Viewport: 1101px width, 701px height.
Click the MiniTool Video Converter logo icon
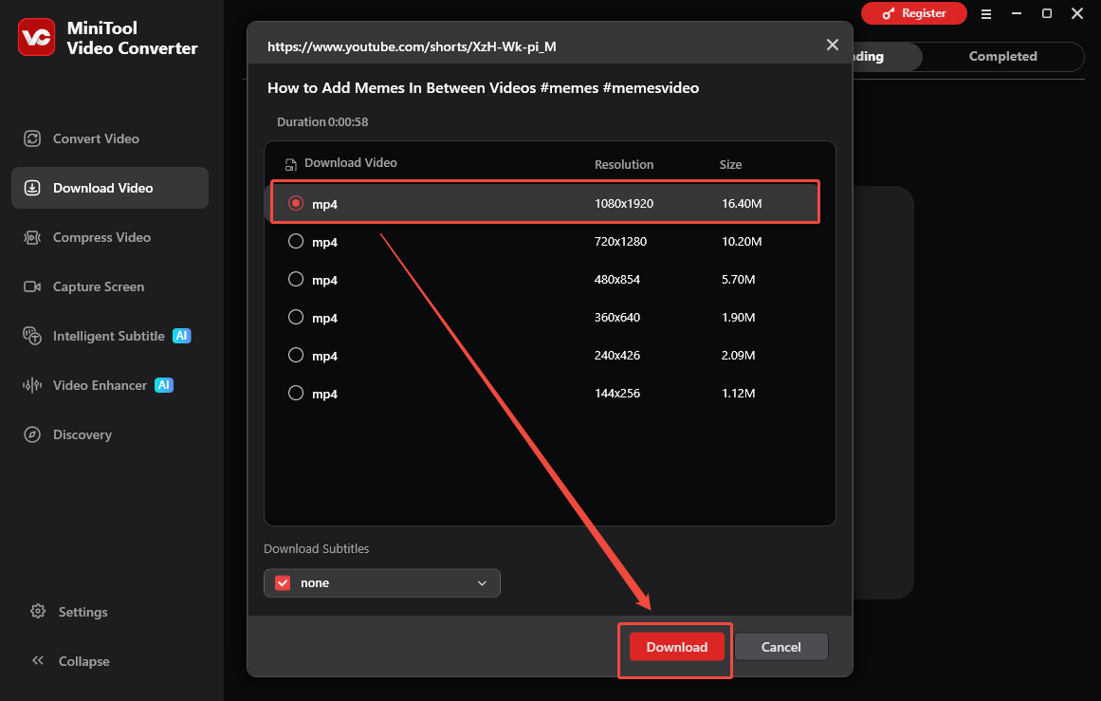[x=37, y=37]
